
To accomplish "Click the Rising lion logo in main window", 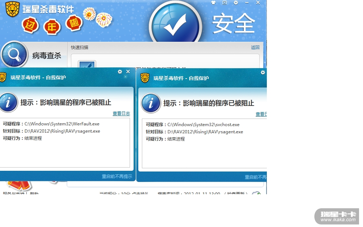I will [13, 9].
